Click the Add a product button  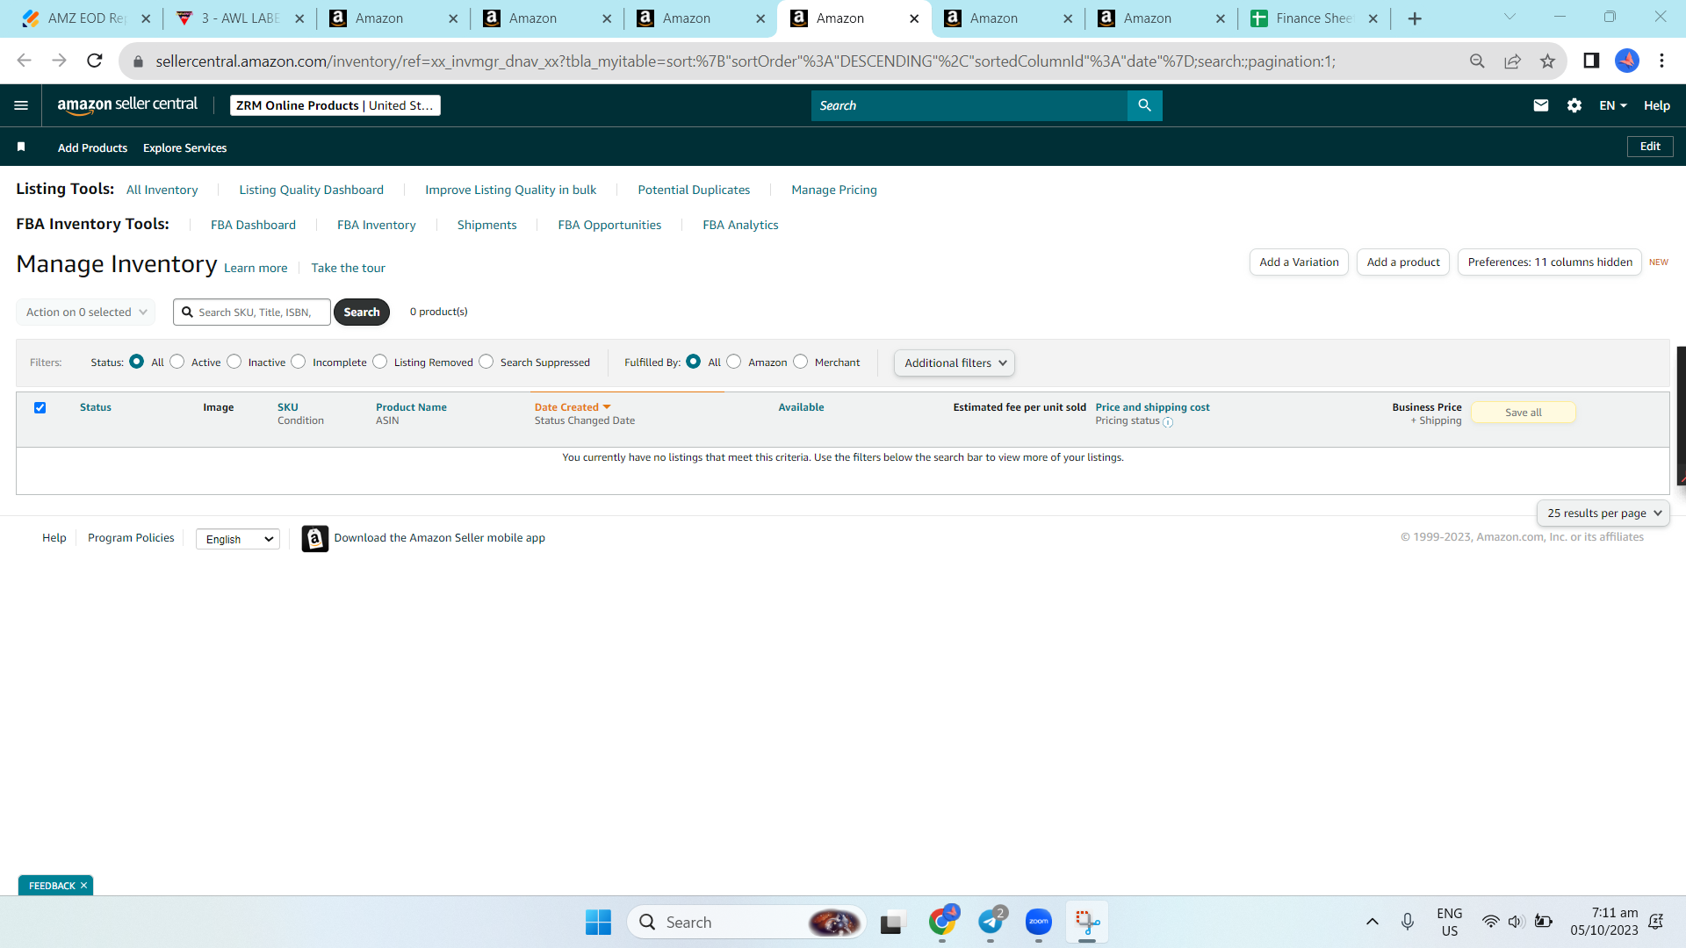1403,262
